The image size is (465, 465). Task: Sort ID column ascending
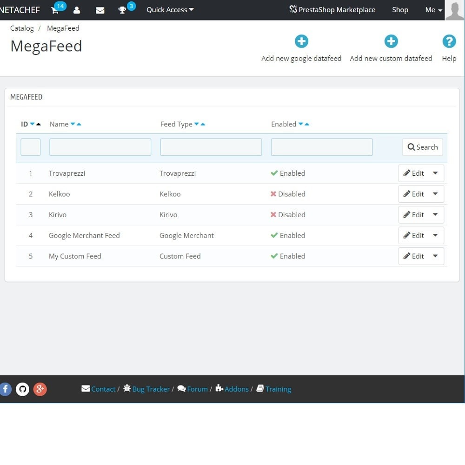(x=38, y=124)
